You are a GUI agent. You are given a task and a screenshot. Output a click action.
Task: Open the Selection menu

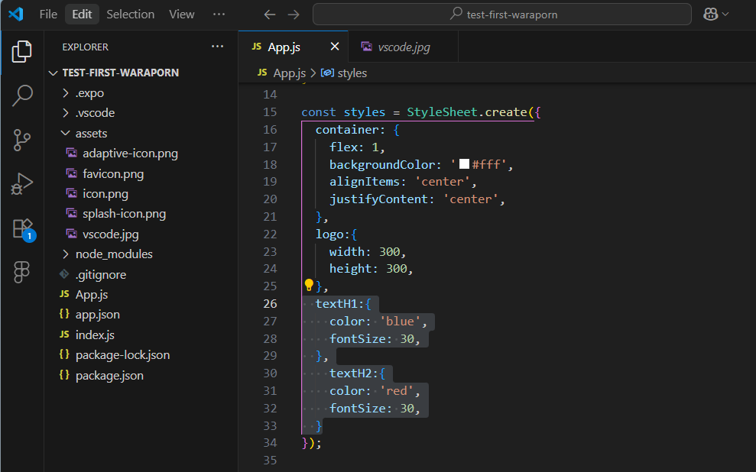(130, 15)
